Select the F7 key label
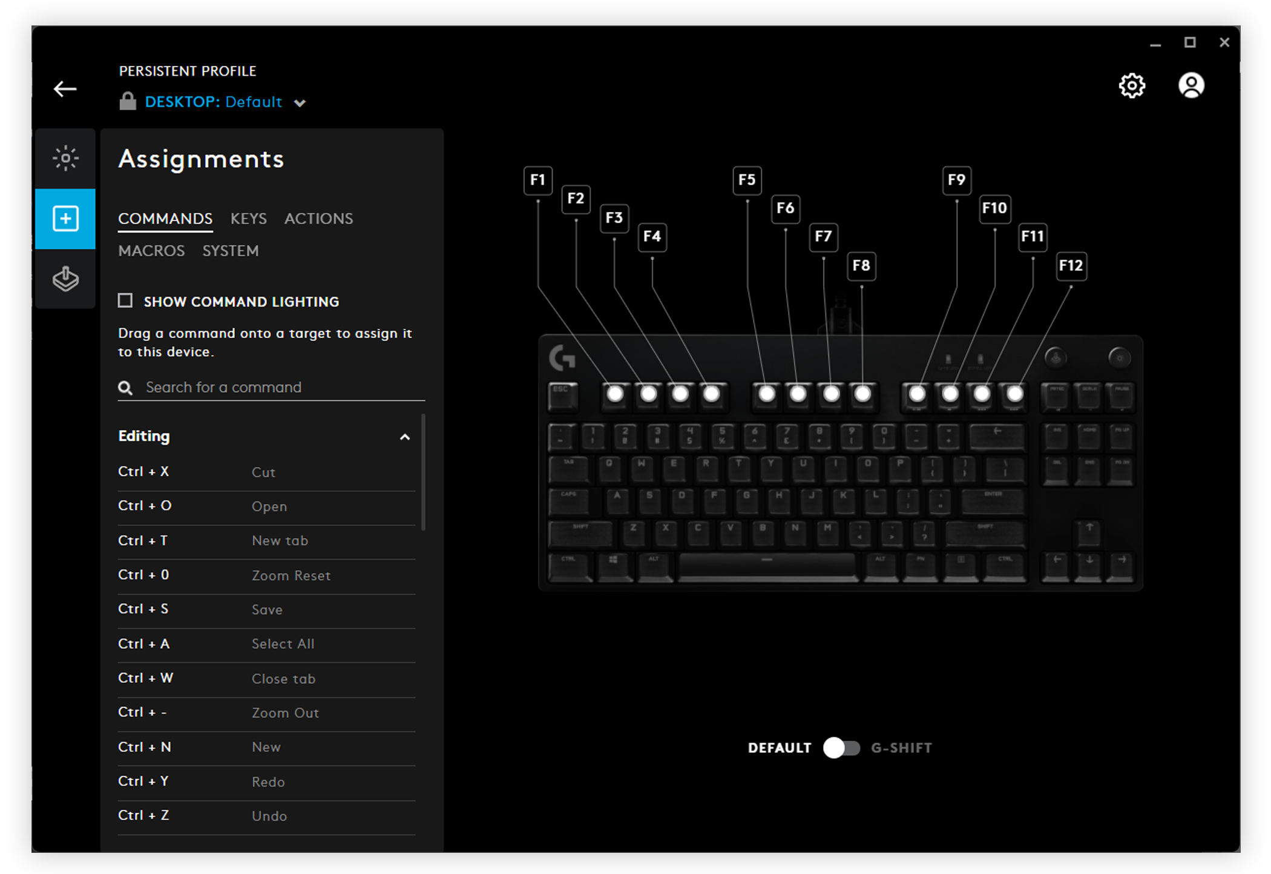Screen dimensions: 1271x874 (x=823, y=236)
